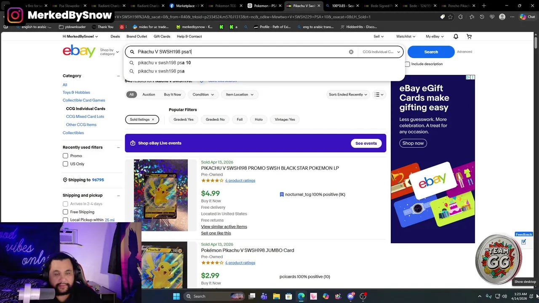
Task: Open the Shop by category dropdown
Action: click(x=109, y=52)
